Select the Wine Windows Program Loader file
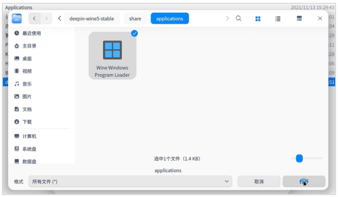The width and height of the screenshot is (338, 197). click(x=112, y=56)
